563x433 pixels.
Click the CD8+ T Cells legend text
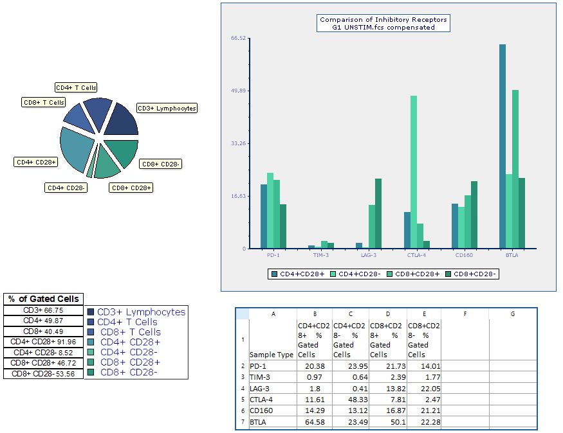point(131,332)
